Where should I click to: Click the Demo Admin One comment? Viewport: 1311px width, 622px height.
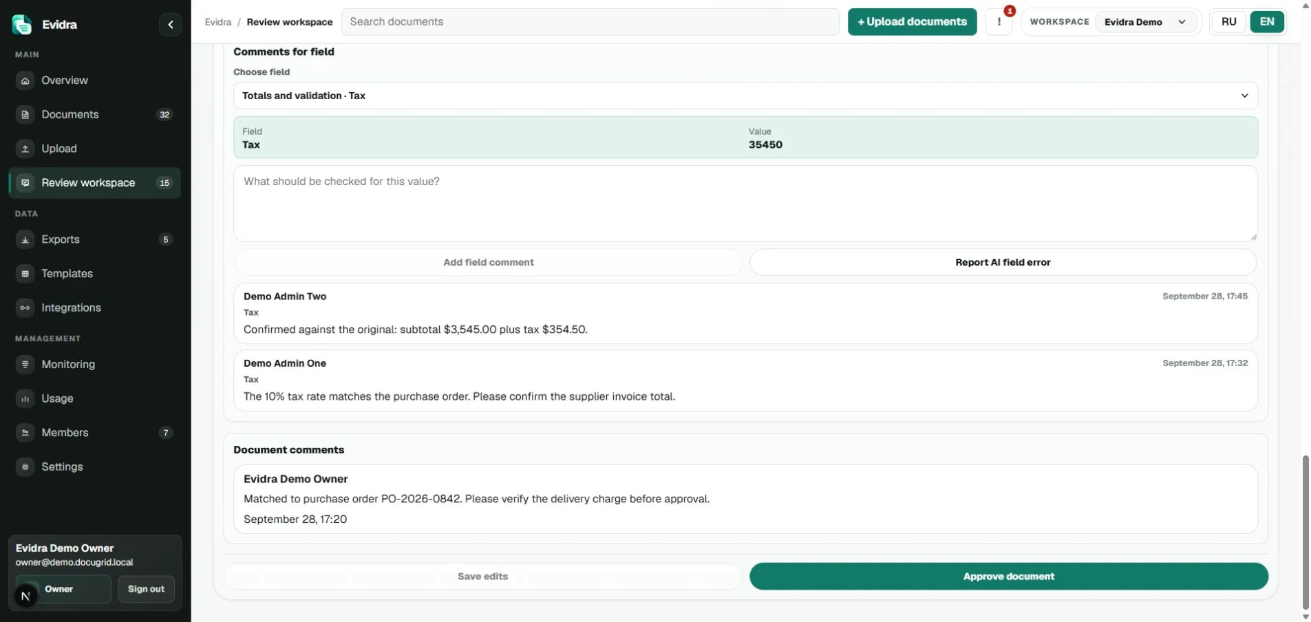(x=745, y=380)
